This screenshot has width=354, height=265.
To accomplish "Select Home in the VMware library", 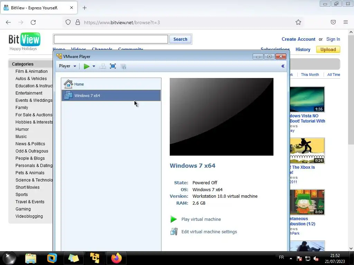I will pyautogui.click(x=111, y=84).
